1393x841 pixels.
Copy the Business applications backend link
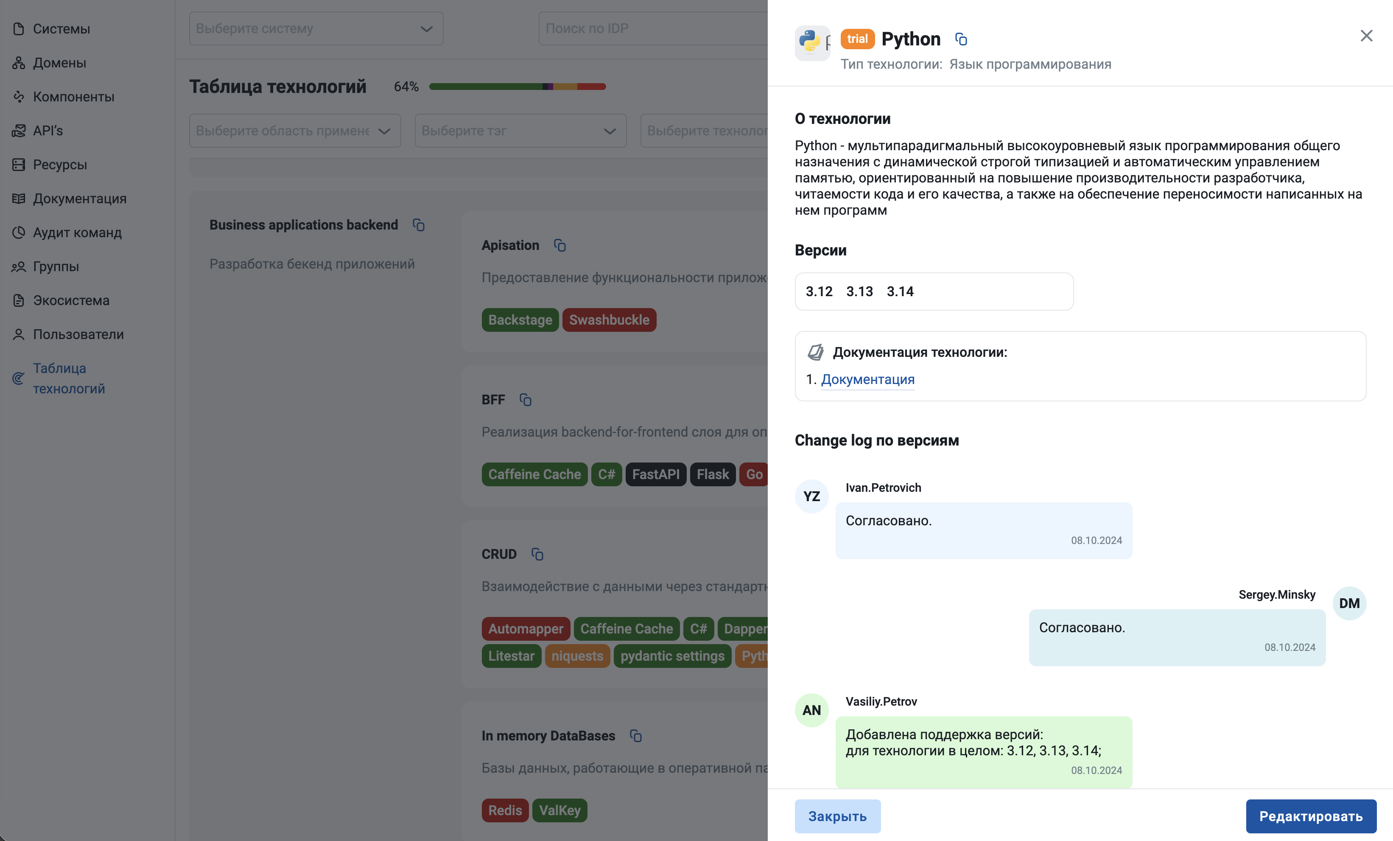pyautogui.click(x=419, y=224)
